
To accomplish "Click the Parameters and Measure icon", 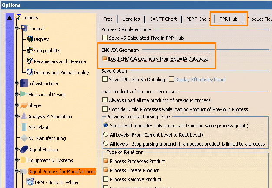I will tap(30, 61).
